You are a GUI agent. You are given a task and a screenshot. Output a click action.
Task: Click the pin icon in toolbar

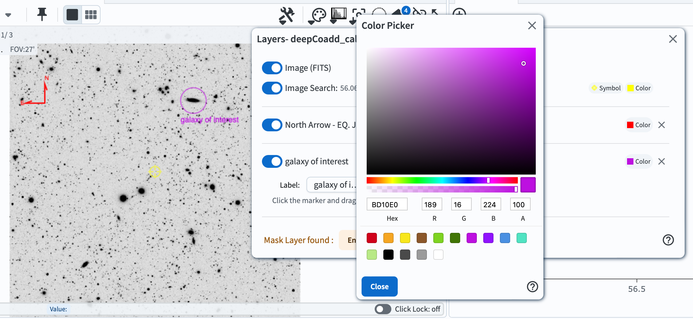(42, 14)
